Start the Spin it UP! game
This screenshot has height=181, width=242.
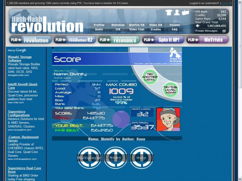(x=163, y=40)
